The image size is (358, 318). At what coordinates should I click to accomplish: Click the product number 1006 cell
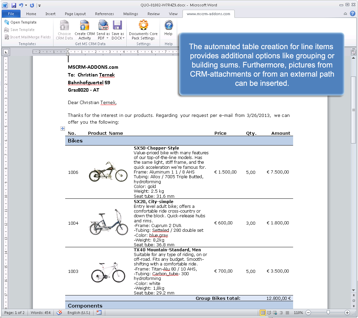pos(73,172)
